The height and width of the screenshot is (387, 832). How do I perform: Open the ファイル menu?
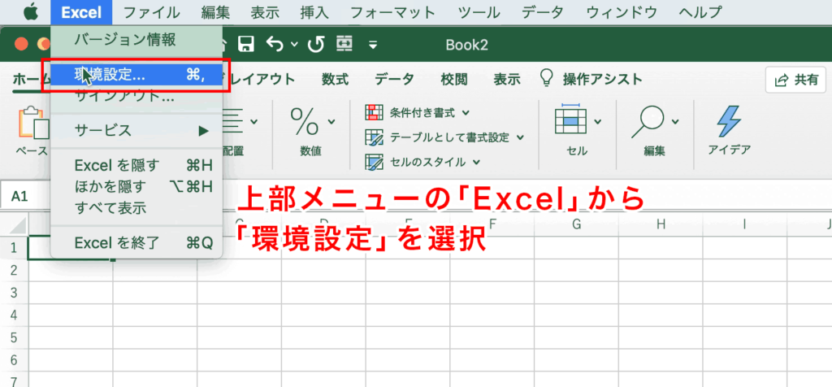pyautogui.click(x=151, y=11)
